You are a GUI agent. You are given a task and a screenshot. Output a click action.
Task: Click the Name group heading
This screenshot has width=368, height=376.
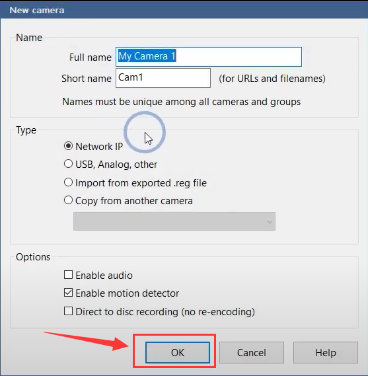pyautogui.click(x=29, y=38)
